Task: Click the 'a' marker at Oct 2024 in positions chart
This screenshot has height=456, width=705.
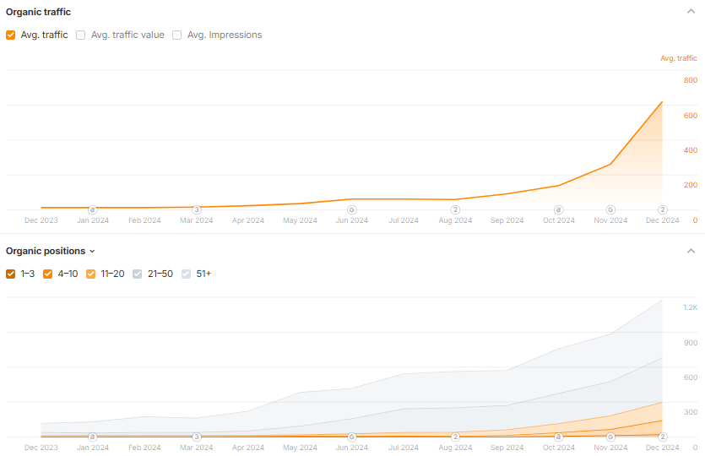Action: (558, 437)
